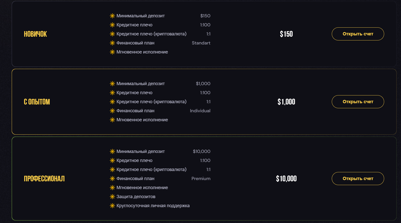Click Открыть счет for Профессионал plan
This screenshot has height=223, width=401.
[x=358, y=179]
